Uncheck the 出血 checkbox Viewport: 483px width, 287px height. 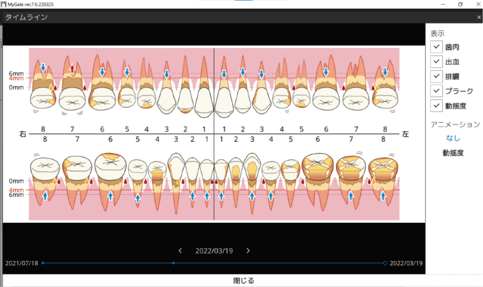(436, 62)
